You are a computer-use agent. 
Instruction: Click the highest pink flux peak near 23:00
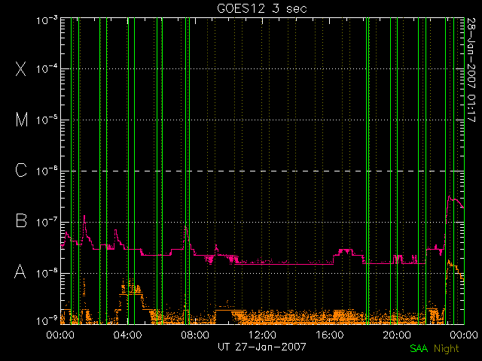point(450,196)
